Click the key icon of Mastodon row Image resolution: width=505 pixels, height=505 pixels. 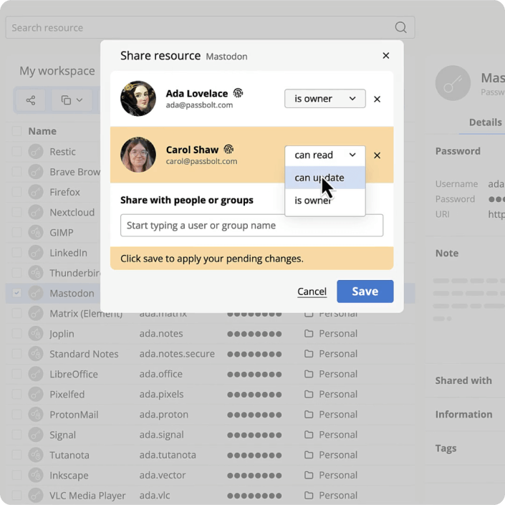click(36, 293)
